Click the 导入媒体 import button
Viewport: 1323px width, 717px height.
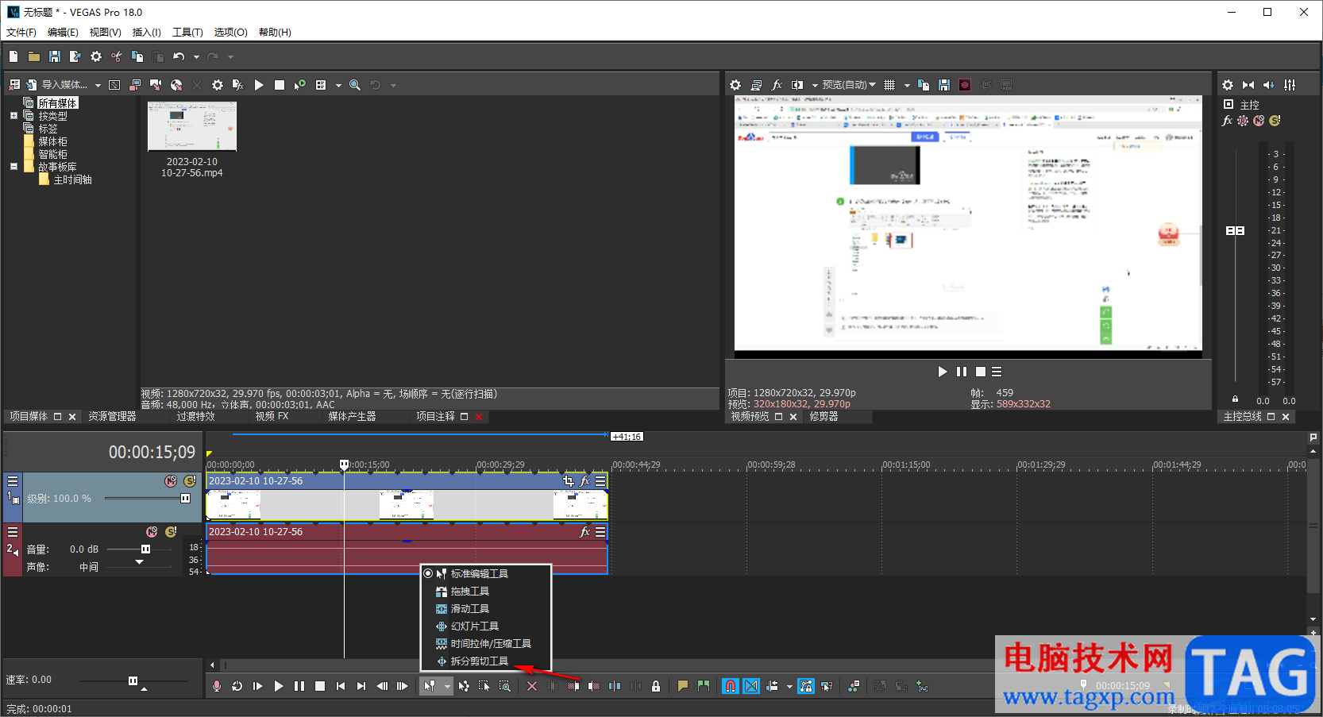pyautogui.click(x=64, y=85)
